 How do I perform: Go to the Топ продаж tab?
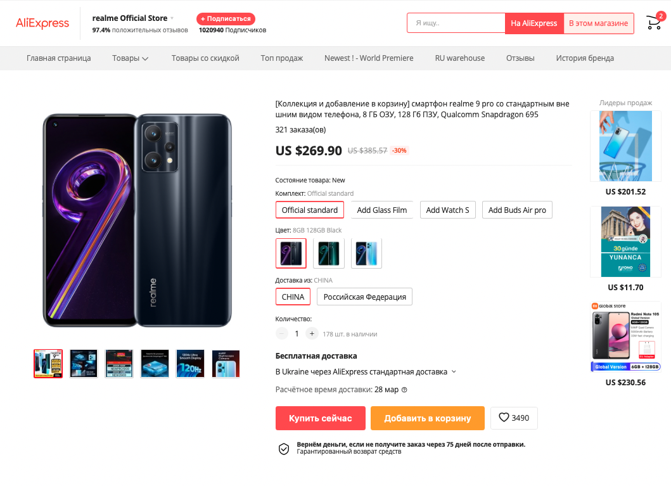[x=282, y=58]
